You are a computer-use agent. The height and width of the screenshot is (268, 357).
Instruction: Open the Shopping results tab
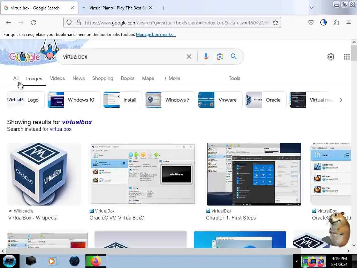click(103, 78)
